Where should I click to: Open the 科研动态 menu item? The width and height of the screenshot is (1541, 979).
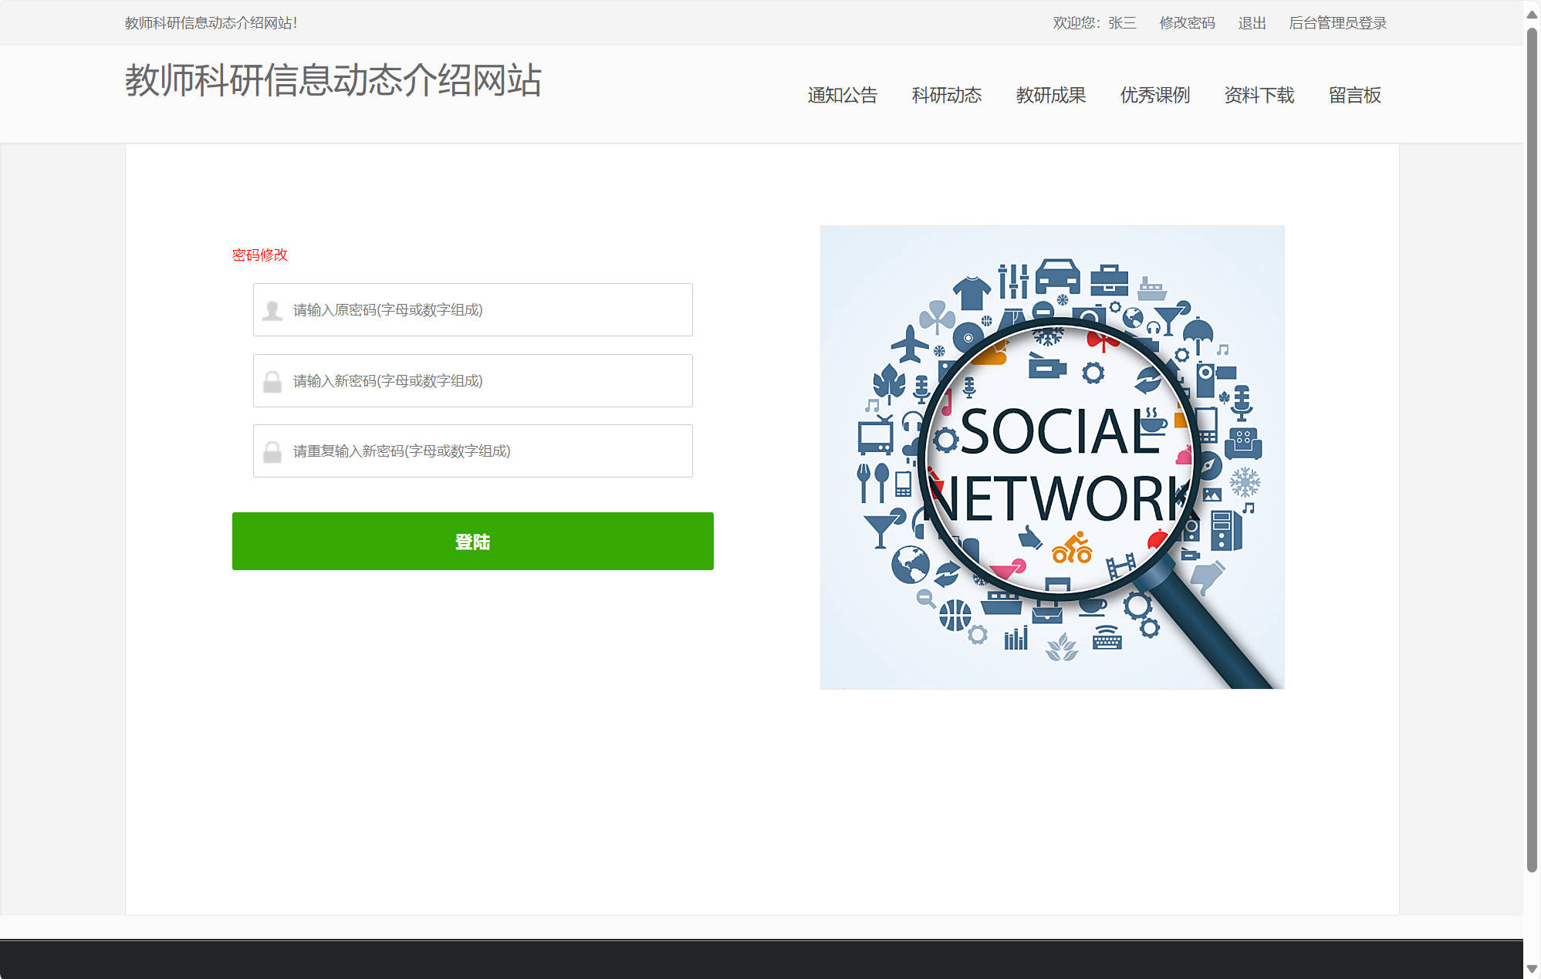(x=947, y=95)
